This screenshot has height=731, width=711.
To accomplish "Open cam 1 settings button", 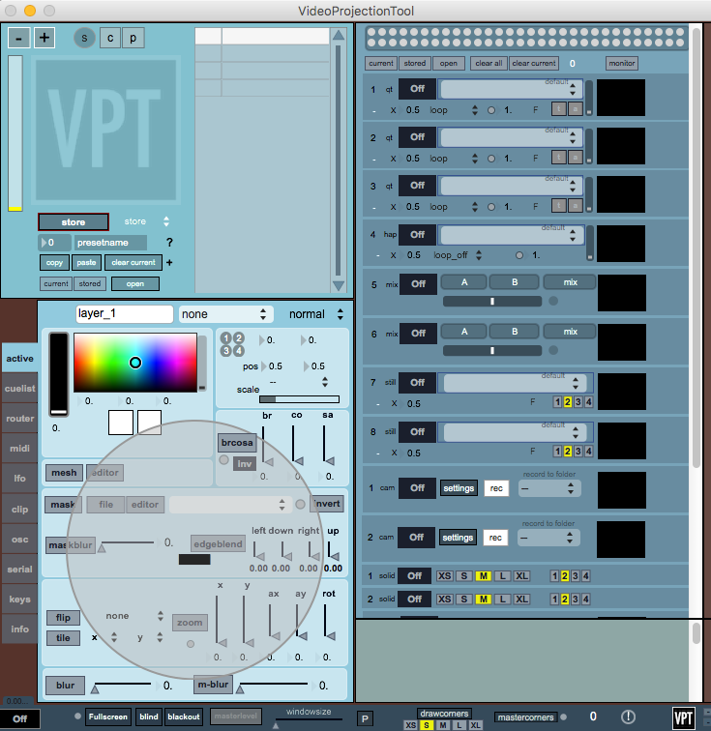I will [459, 488].
